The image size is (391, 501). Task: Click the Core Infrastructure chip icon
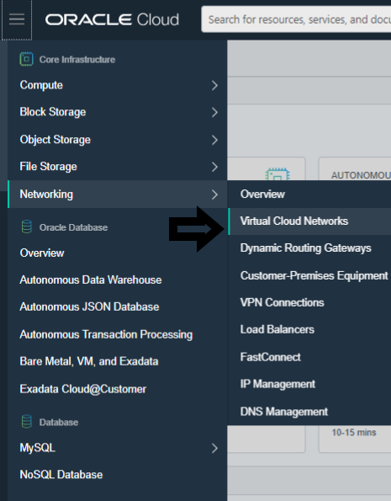coord(26,59)
